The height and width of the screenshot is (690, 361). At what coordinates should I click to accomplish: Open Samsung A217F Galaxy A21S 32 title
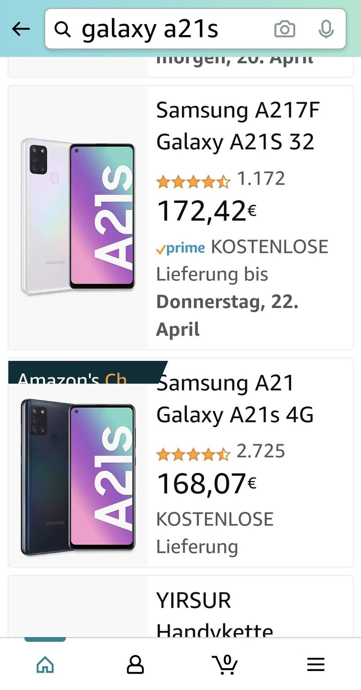pos(238,126)
